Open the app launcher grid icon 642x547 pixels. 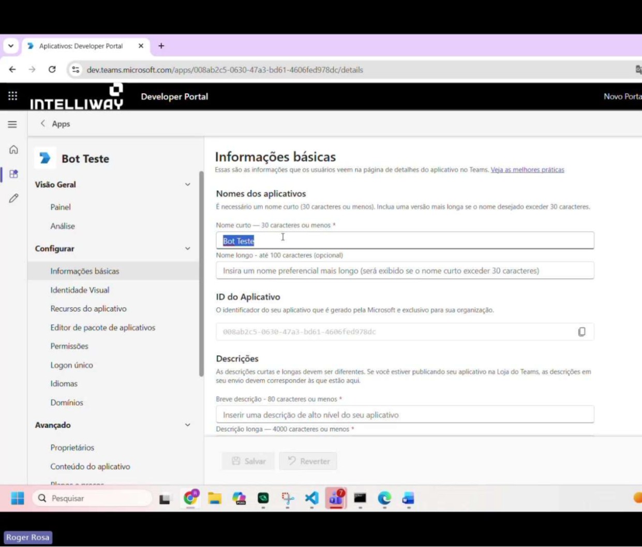[12, 96]
